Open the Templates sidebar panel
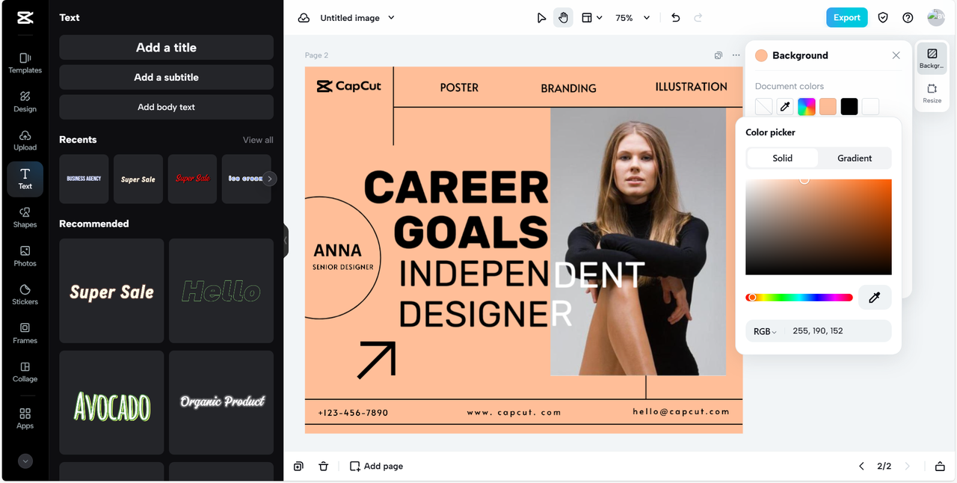 tap(25, 63)
